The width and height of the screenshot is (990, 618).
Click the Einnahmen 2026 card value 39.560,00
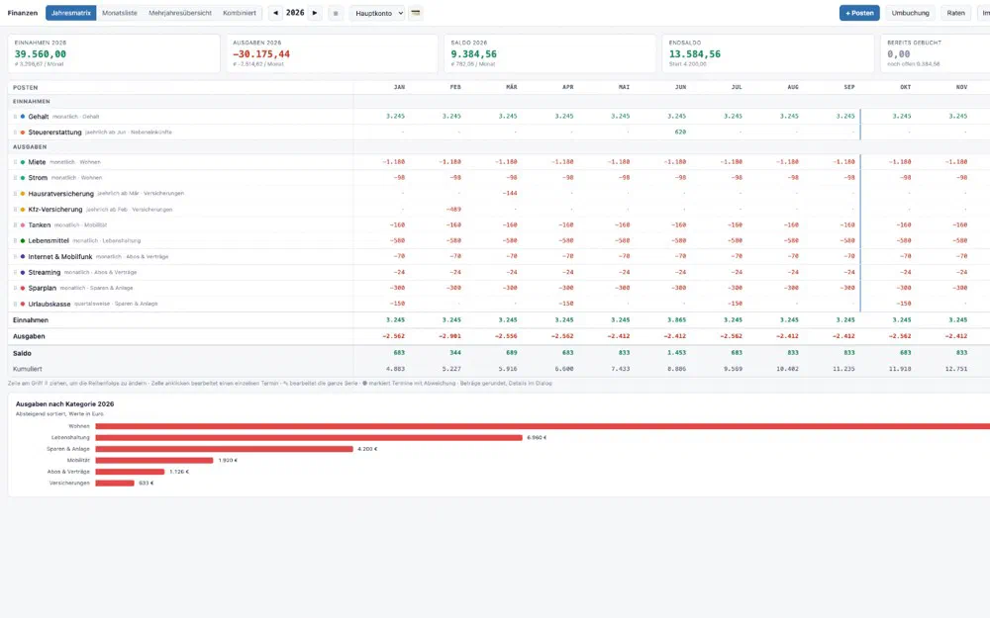click(41, 54)
